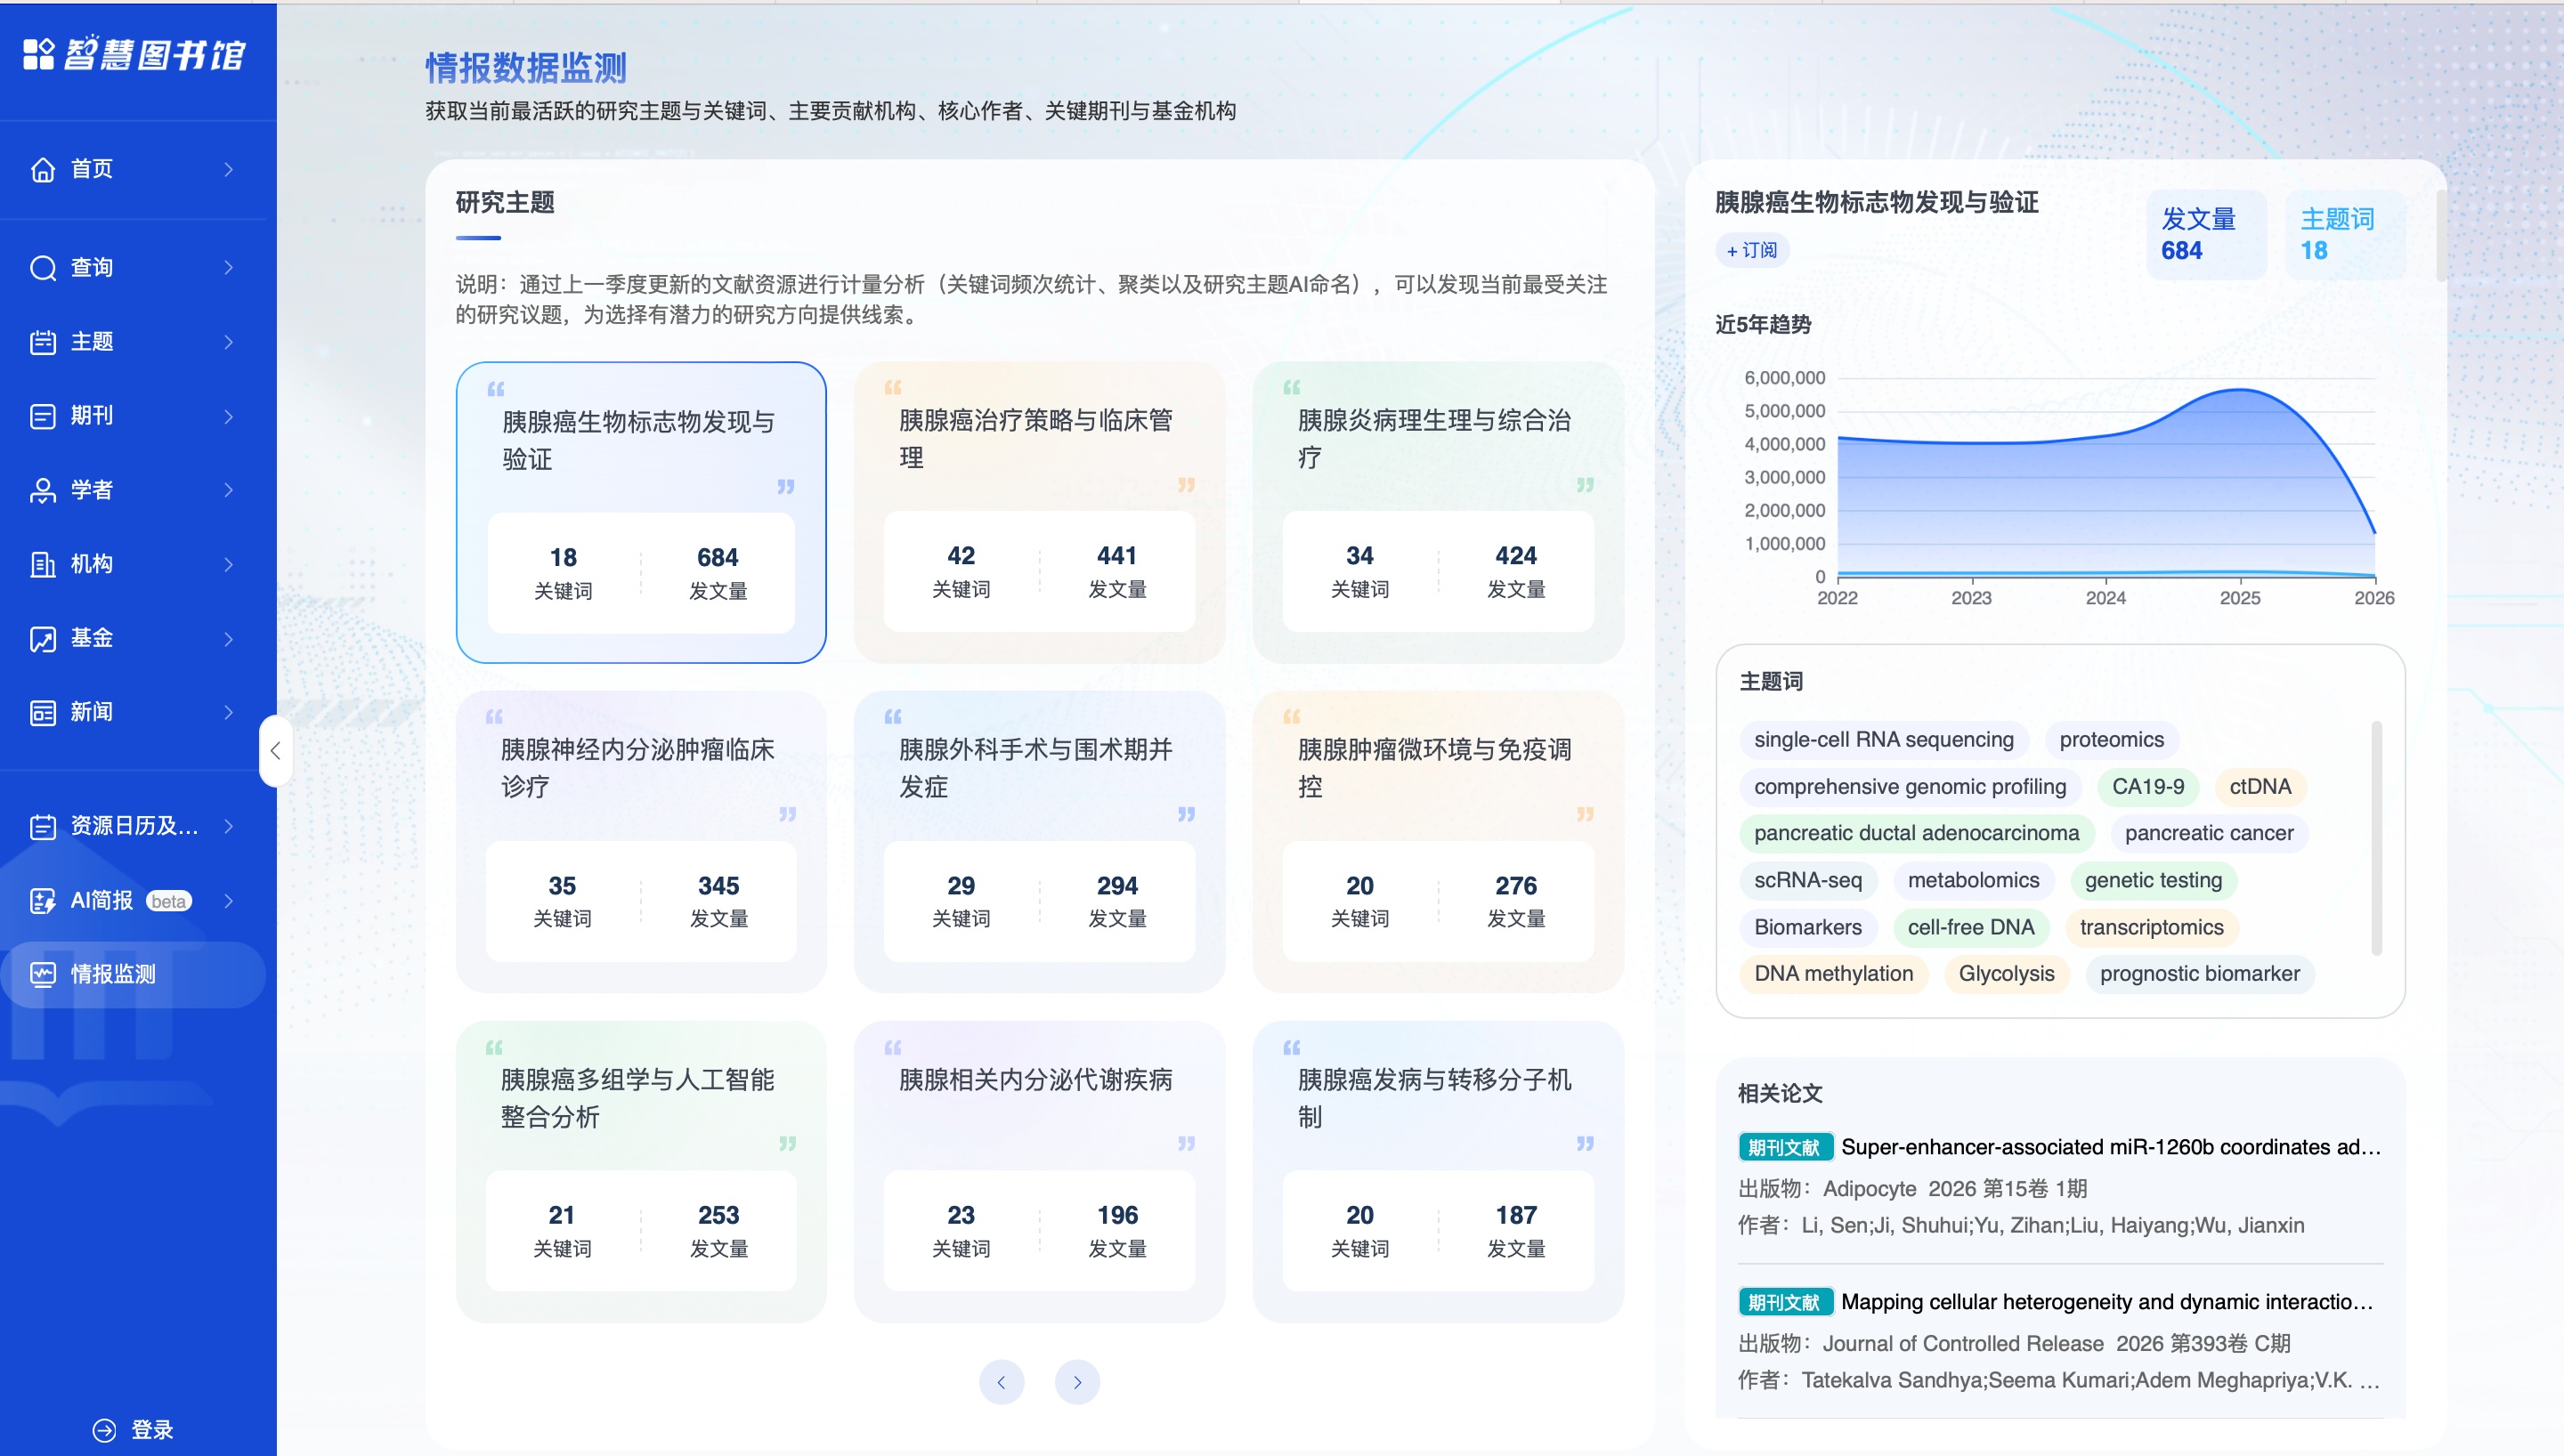Click the monitor icon beside 情报监测
Screen dimensions: 2564x1456
pos(43,974)
